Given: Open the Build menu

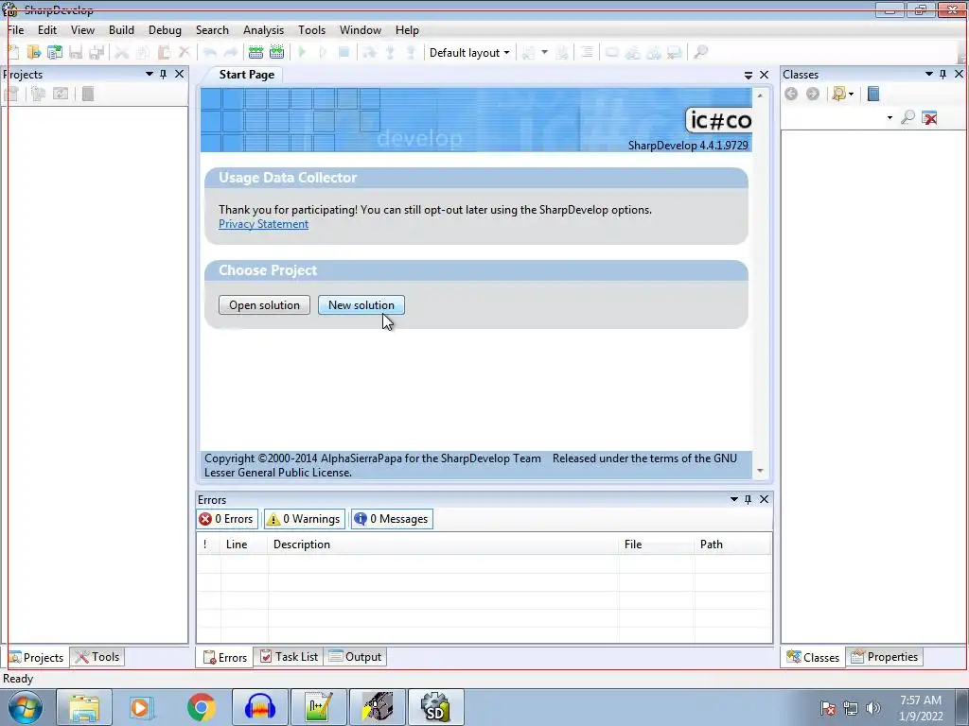Looking at the screenshot, I should [121, 30].
